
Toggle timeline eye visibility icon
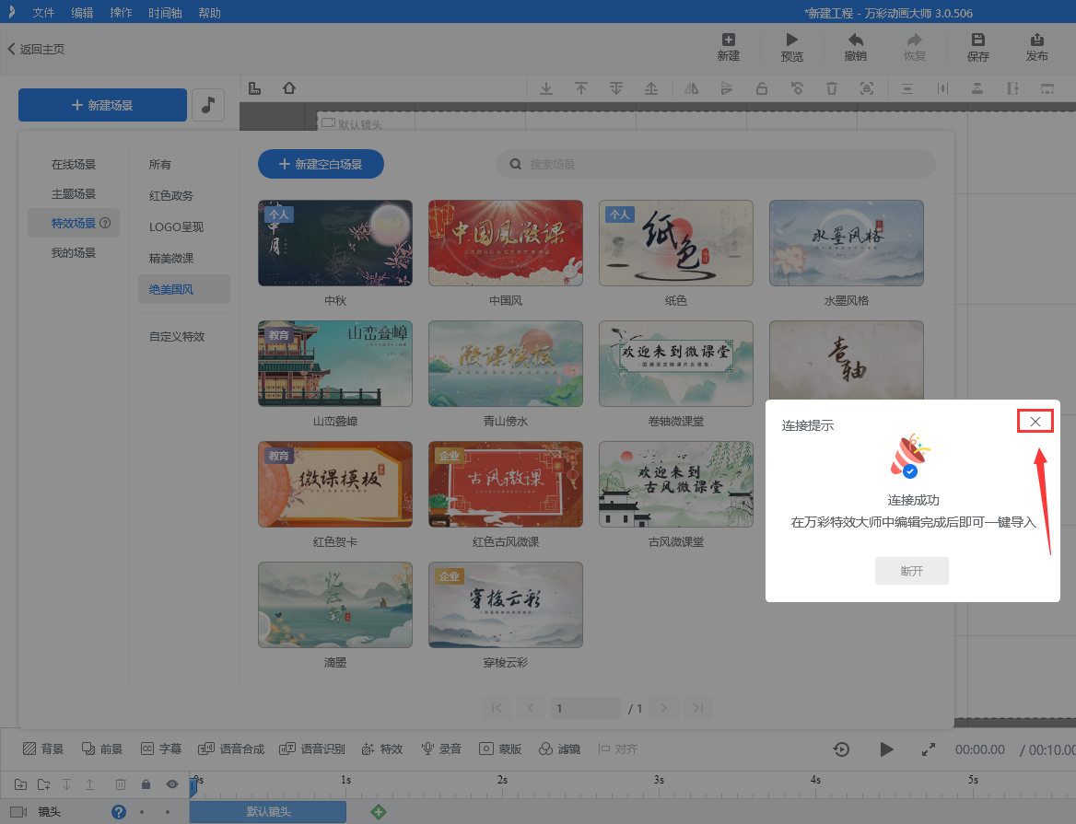click(x=171, y=784)
